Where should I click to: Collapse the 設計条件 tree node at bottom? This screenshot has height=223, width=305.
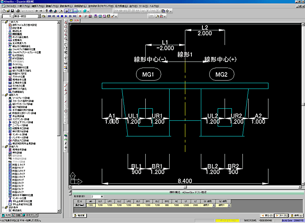3,207
